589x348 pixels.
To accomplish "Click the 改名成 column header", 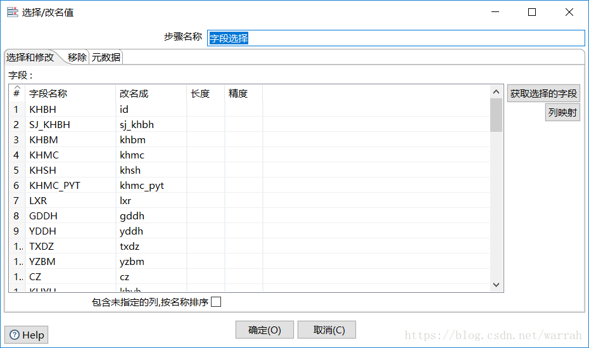I will click(151, 93).
